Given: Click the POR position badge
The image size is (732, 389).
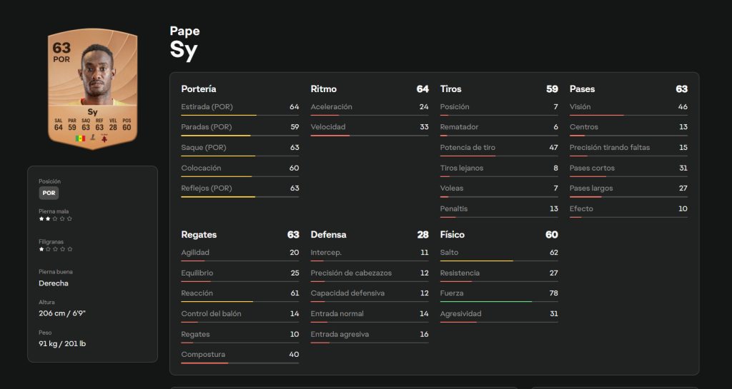Looking at the screenshot, I should (x=49, y=193).
